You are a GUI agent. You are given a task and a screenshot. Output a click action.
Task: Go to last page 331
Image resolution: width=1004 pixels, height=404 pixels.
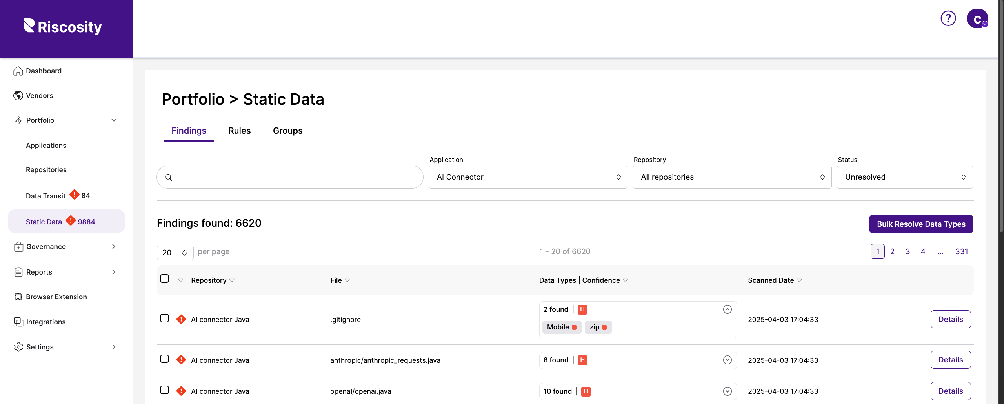[x=962, y=251]
